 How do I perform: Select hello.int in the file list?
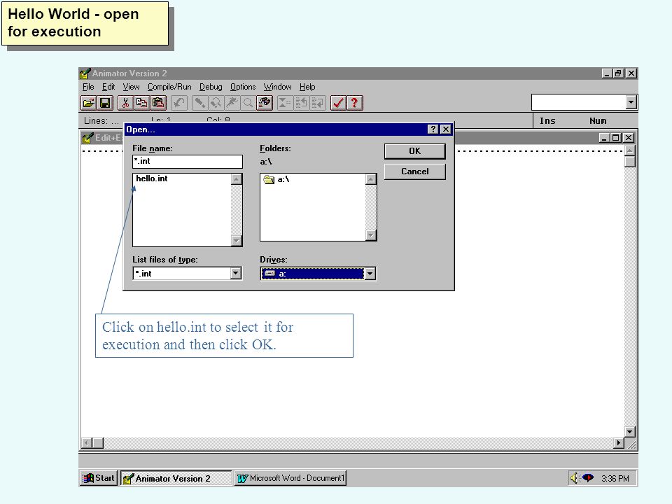pos(152,178)
